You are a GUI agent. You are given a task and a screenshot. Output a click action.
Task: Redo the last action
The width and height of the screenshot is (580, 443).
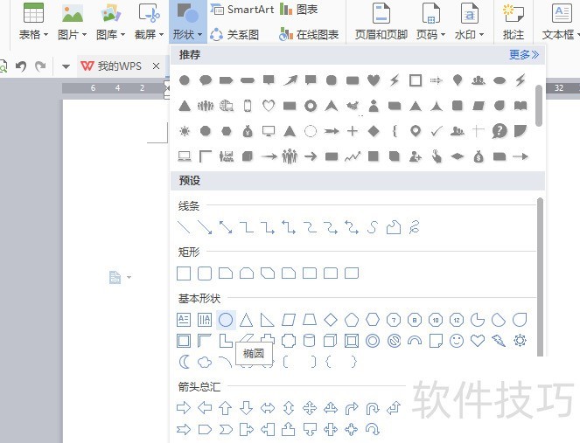click(40, 66)
